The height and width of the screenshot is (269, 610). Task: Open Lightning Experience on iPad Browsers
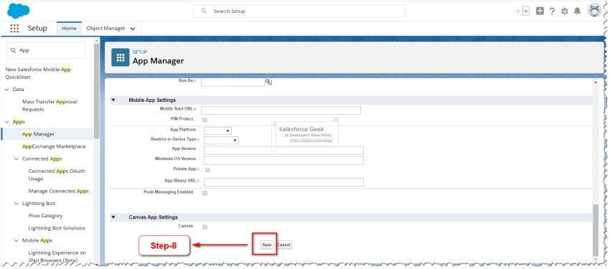coord(57,257)
